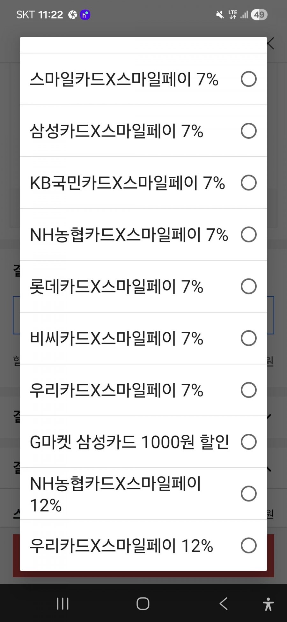
Task: Select 스마일카드X스마일페이 7% radio button
Action: (x=248, y=79)
